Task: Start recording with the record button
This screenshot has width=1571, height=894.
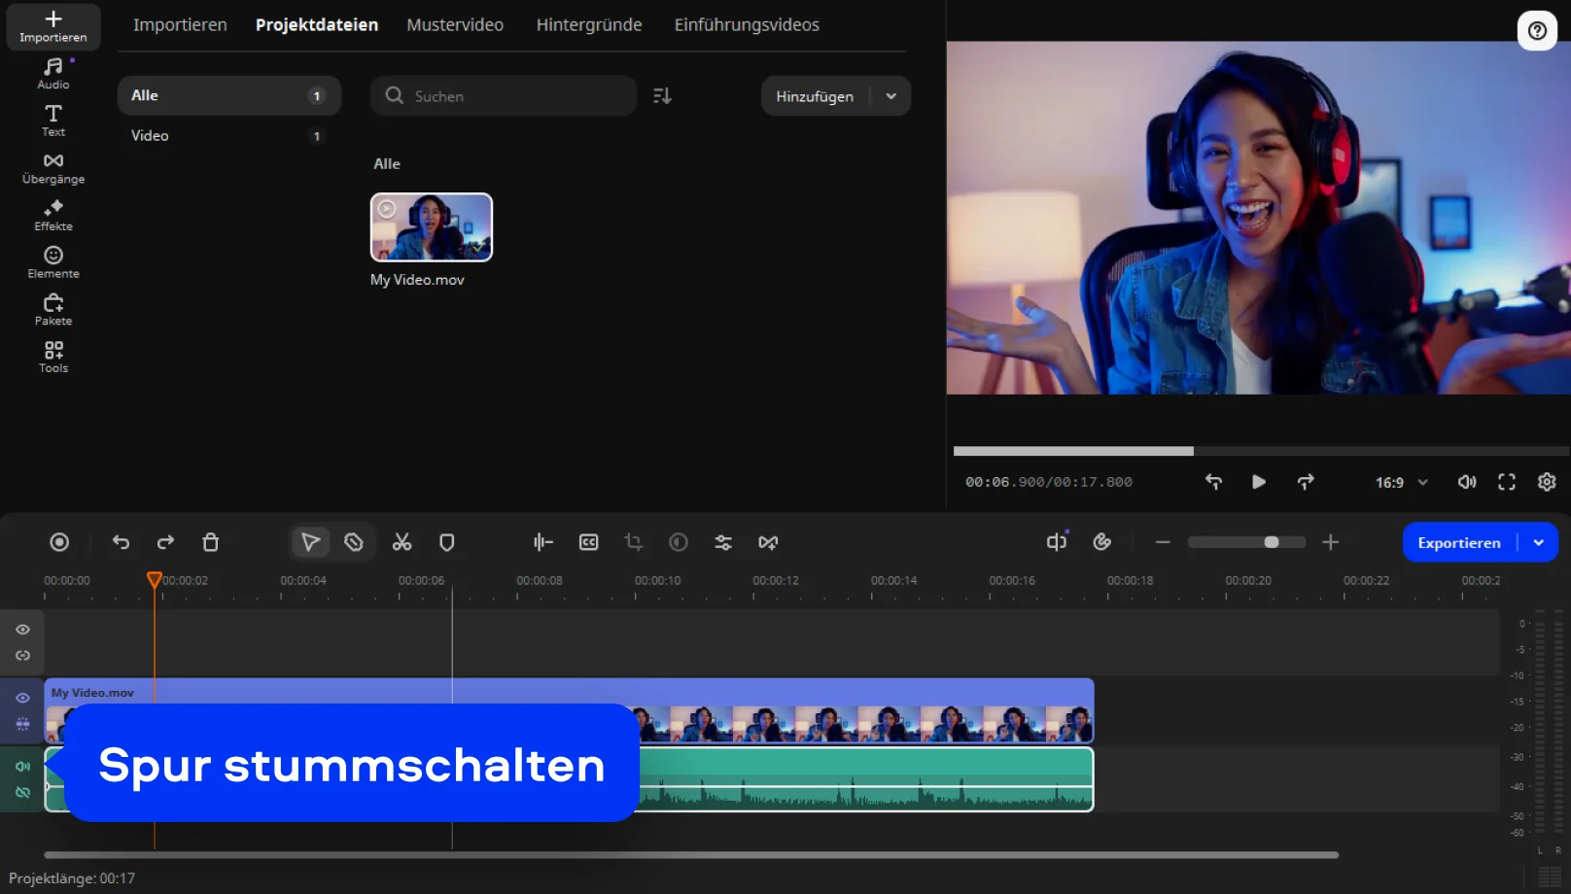Action: tap(59, 542)
